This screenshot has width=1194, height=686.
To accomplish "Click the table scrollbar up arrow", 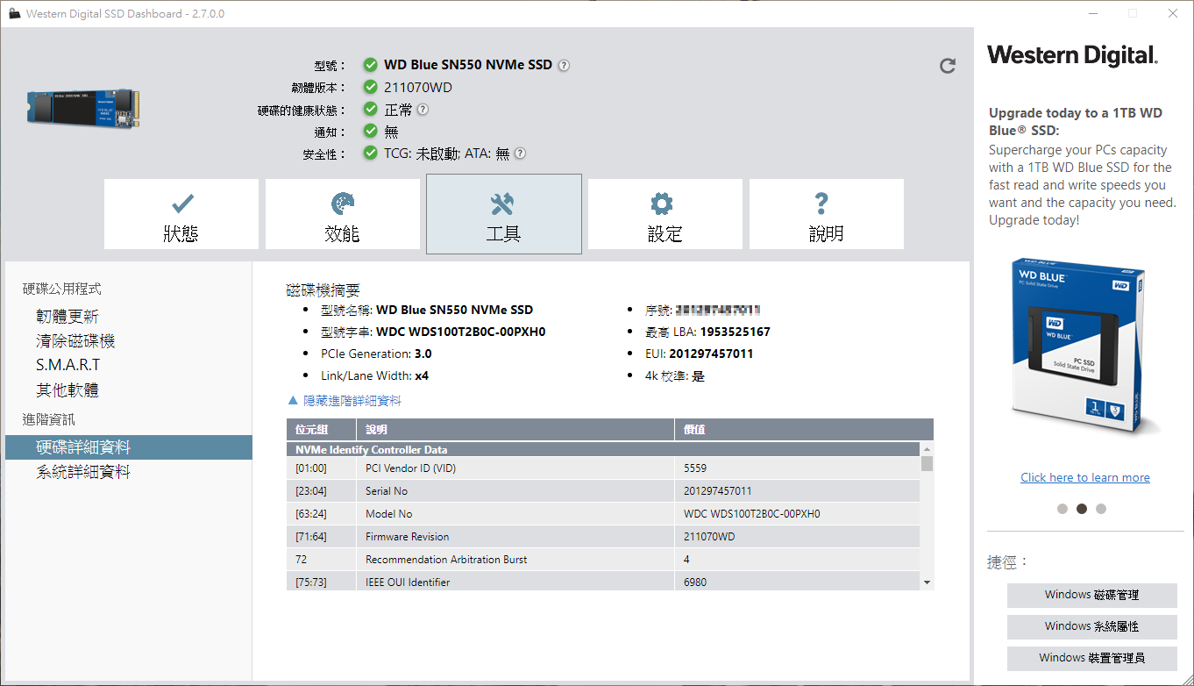I will click(x=927, y=449).
